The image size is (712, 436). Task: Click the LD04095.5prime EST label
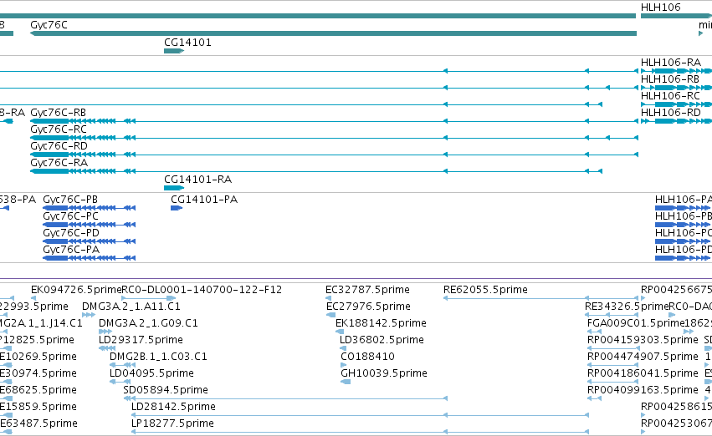click(151, 373)
